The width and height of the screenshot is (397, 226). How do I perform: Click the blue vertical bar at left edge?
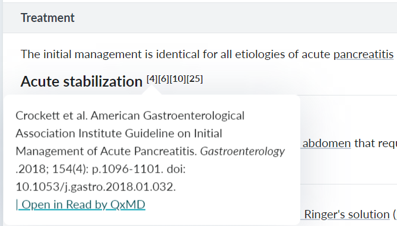pos(2,113)
